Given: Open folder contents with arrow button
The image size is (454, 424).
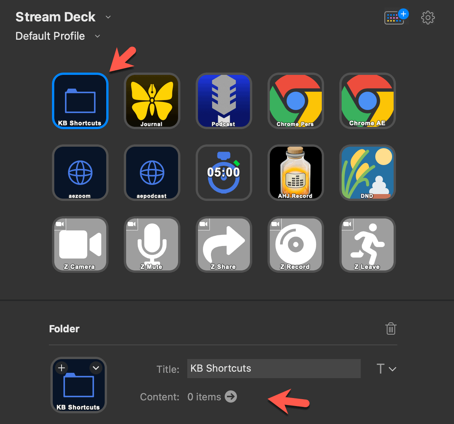Looking at the screenshot, I should [x=231, y=396].
